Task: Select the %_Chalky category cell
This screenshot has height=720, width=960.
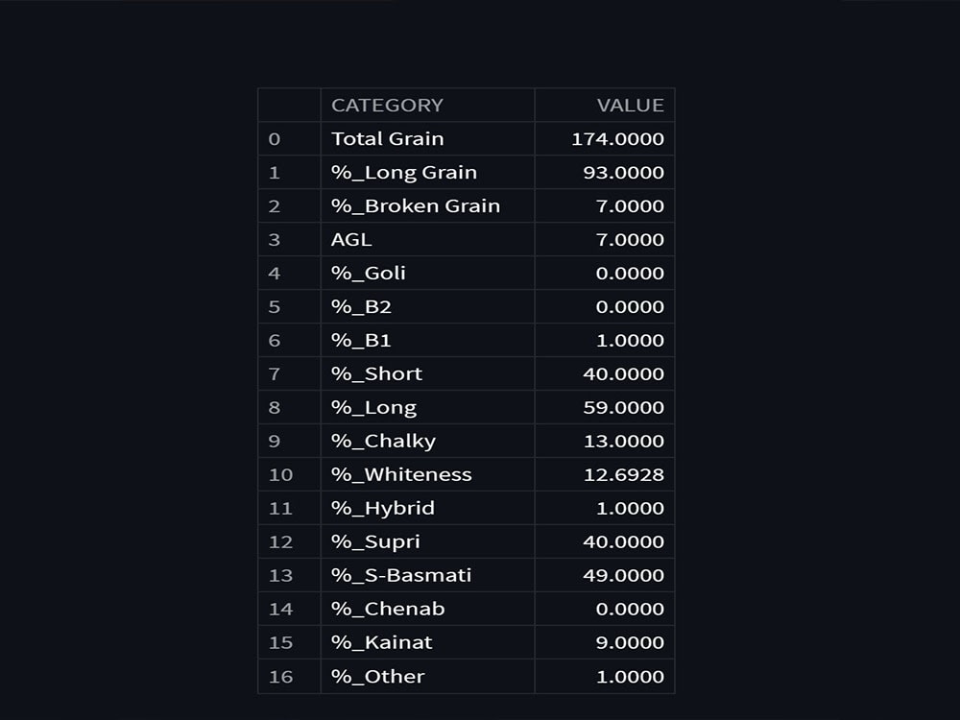Action: (383, 442)
